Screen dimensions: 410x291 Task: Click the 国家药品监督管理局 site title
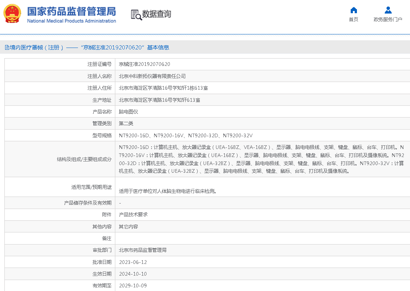[x=71, y=11]
